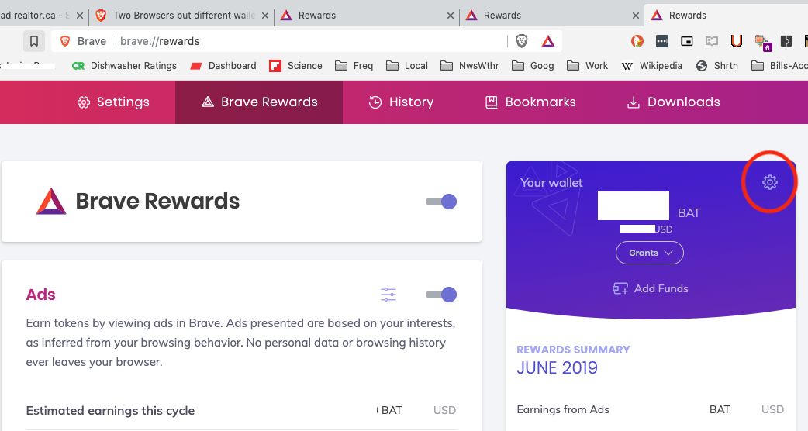Screen dimensions: 808x431
Task: Go to the Settings page tab
Action: coord(113,102)
